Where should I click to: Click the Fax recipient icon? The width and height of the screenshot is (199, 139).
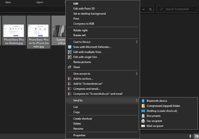coord(143,121)
